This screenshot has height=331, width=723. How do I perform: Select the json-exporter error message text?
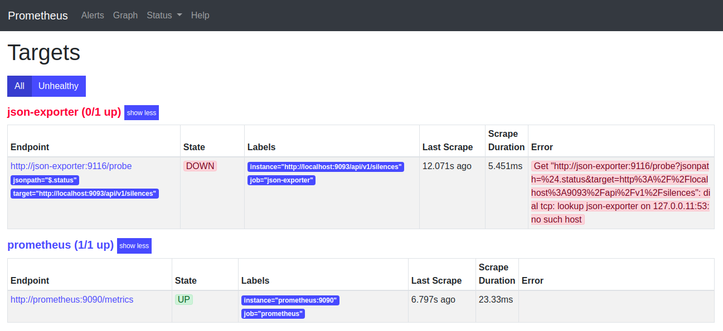(620, 192)
